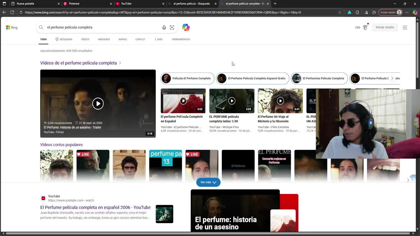Image resolution: width=420 pixels, height=236 pixels.
Task: Expand Ver más short videos
Action: (x=208, y=182)
